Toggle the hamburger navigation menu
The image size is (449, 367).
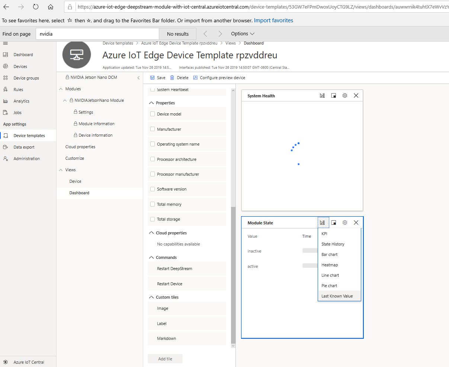(x=5, y=43)
